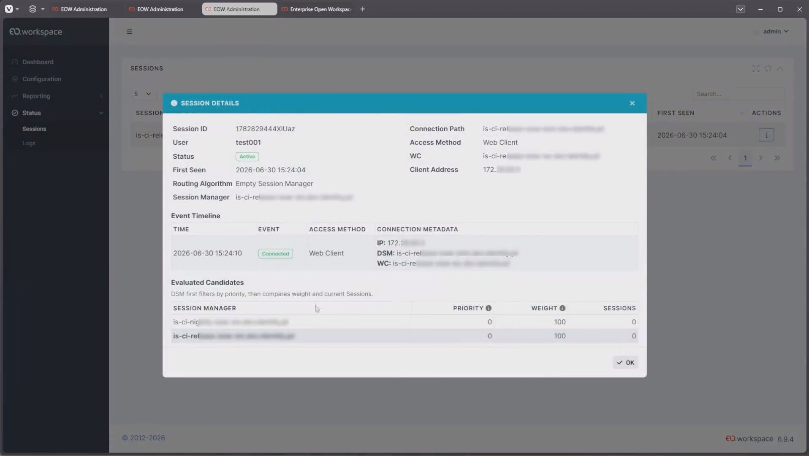
Task: Select the is-ci-nig candidate row
Action: click(x=404, y=322)
